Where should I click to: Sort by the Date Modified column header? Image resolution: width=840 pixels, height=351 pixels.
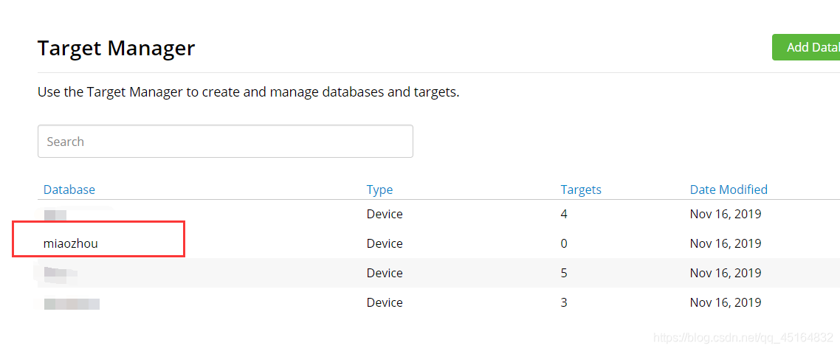[729, 190]
